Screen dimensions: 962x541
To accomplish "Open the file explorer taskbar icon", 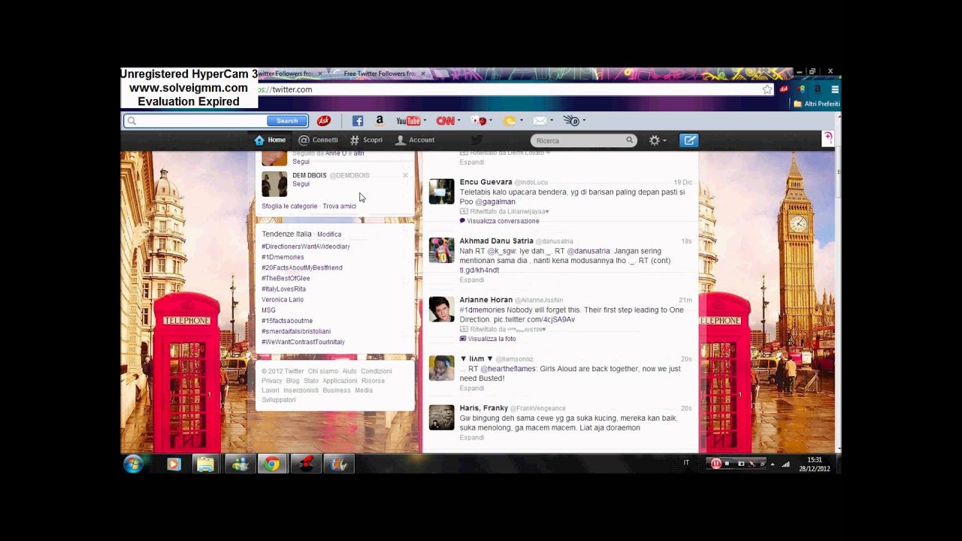I will [206, 464].
